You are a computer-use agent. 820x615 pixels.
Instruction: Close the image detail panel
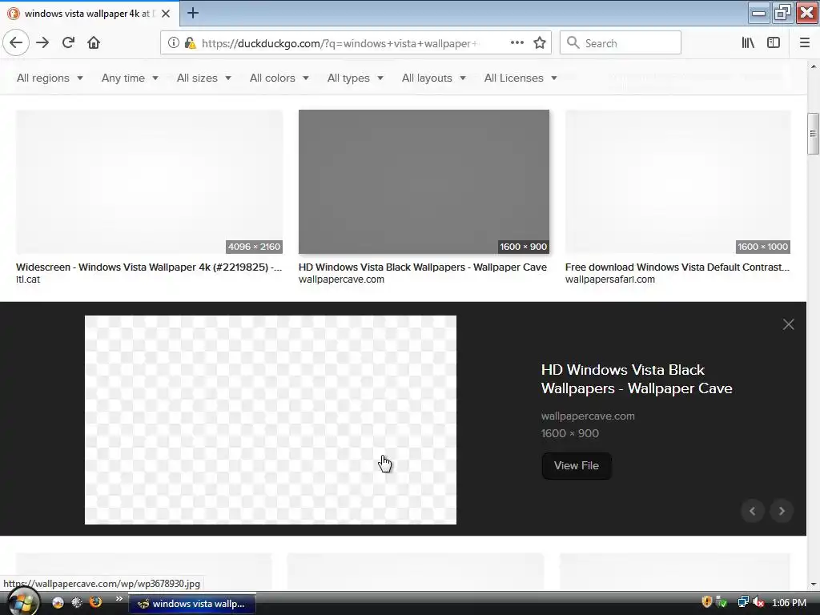(788, 324)
